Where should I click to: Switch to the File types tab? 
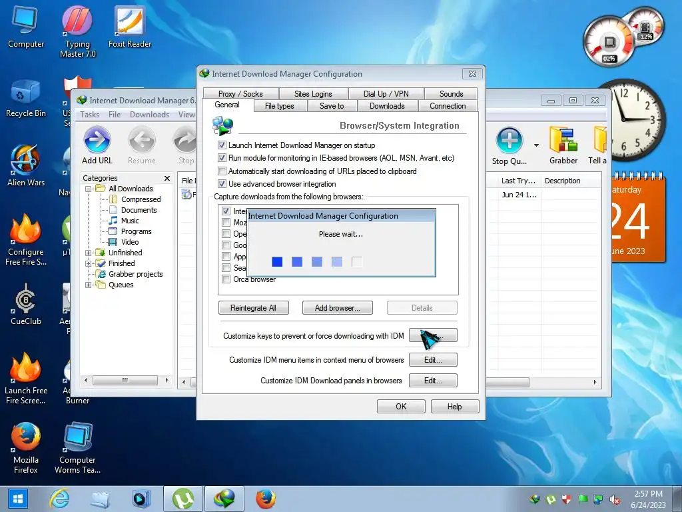pyautogui.click(x=280, y=106)
